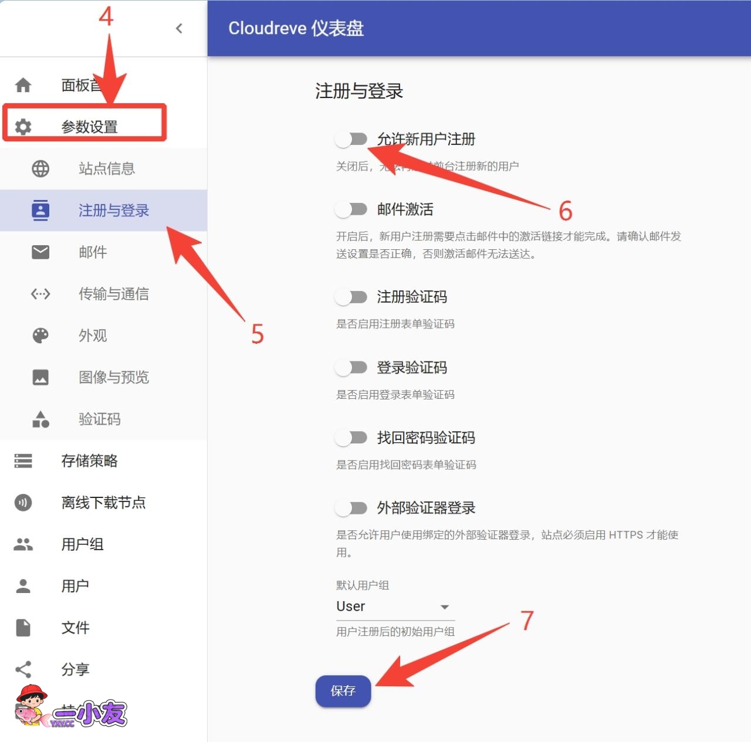Click the 保存 button
This screenshot has width=751, height=742.
pos(343,691)
